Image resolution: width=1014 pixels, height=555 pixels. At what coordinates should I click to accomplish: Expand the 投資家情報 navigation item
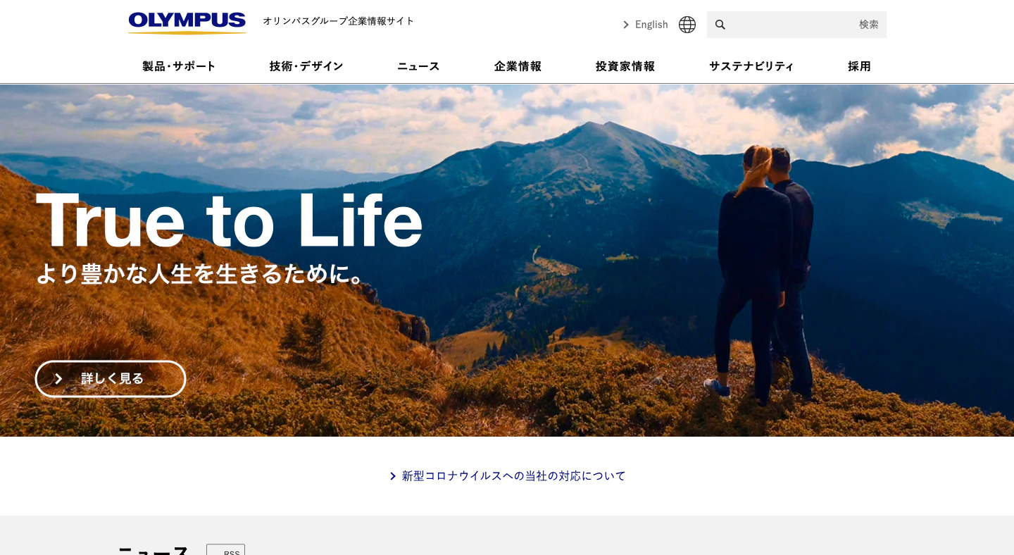pos(625,66)
